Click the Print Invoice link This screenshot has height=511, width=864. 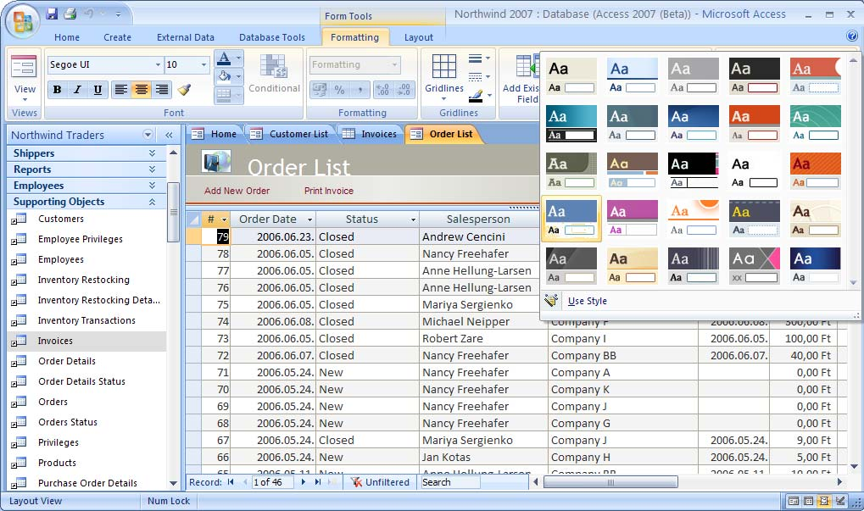click(x=329, y=191)
